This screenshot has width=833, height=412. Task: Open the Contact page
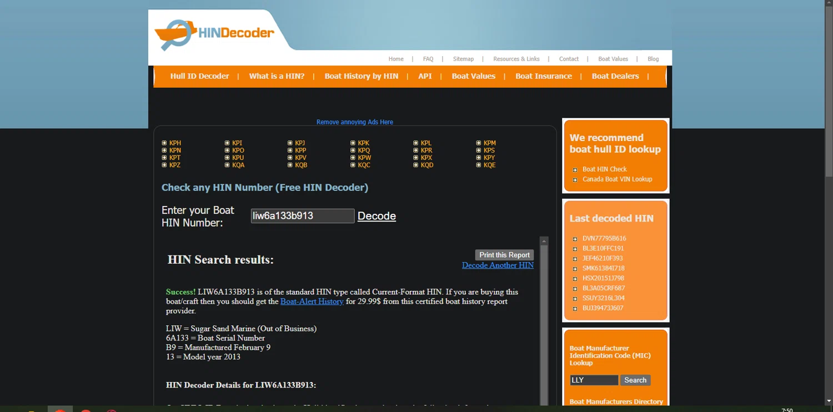click(x=569, y=59)
